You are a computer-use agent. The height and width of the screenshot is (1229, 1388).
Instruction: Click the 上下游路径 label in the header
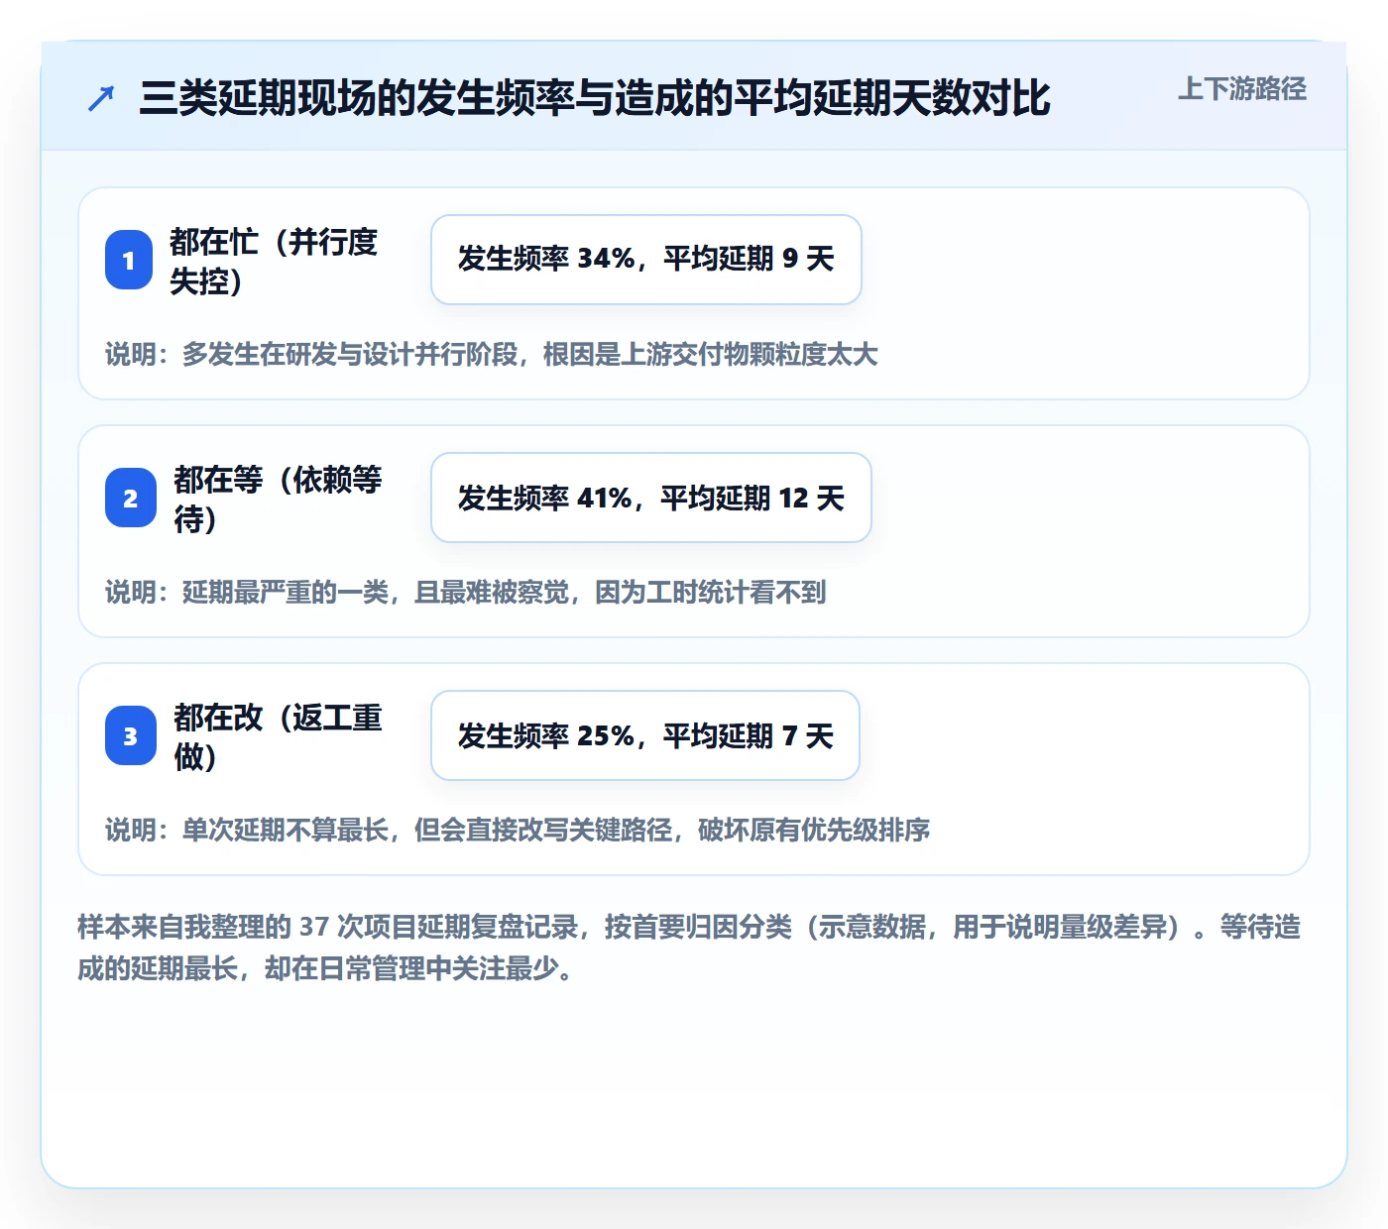[1242, 89]
